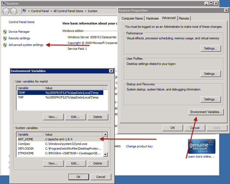Viewport: 230px width, 184px height.
Task: Open the Hardware tab
Action: point(152,18)
